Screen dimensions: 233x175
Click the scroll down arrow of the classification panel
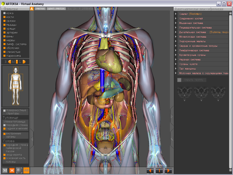coord(230,170)
